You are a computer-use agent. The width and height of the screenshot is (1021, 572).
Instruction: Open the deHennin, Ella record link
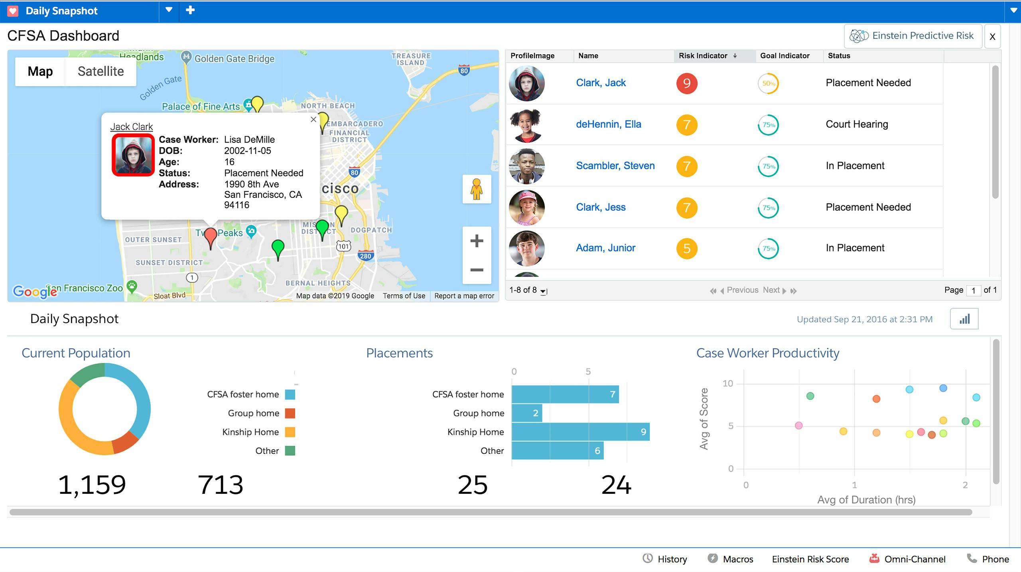click(x=608, y=124)
